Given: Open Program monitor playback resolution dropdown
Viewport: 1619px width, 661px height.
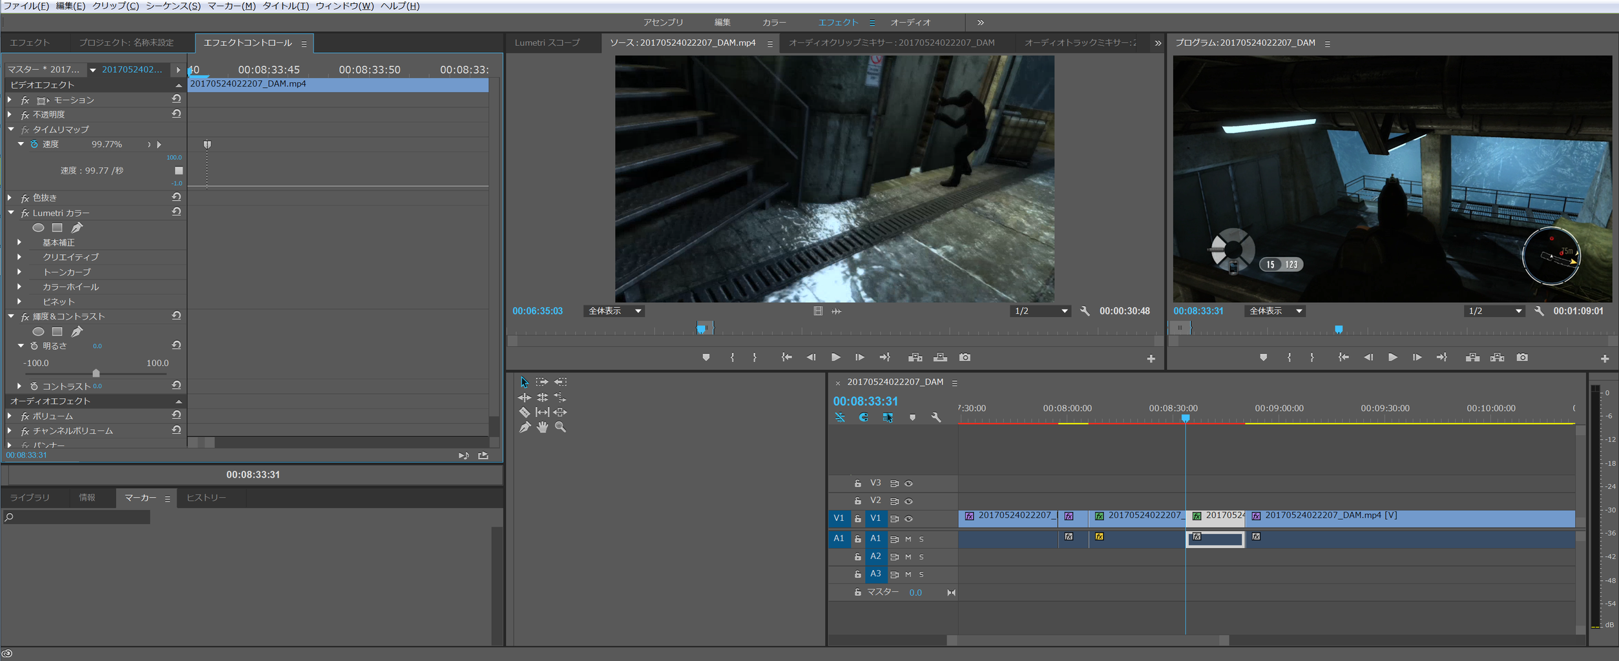Looking at the screenshot, I should click(x=1494, y=311).
